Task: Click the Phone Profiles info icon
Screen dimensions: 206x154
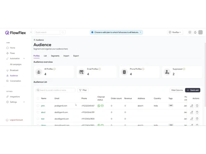Action: [143, 69]
